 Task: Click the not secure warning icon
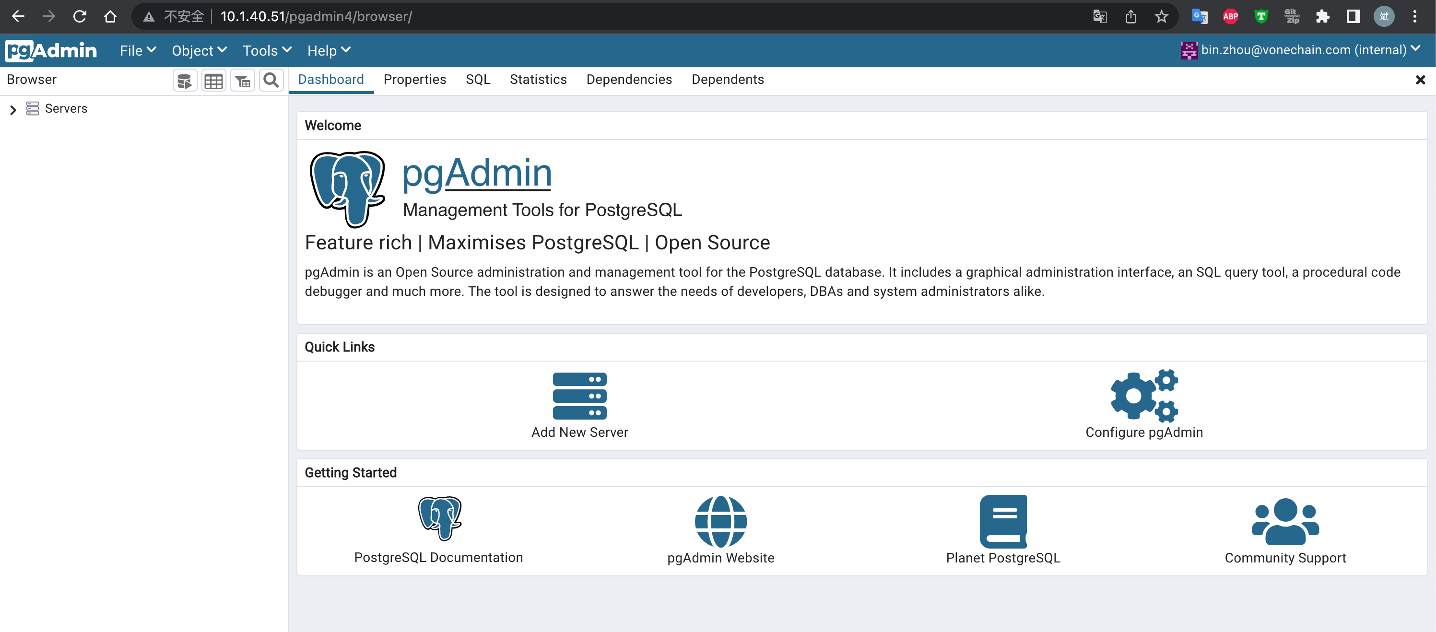(x=149, y=17)
